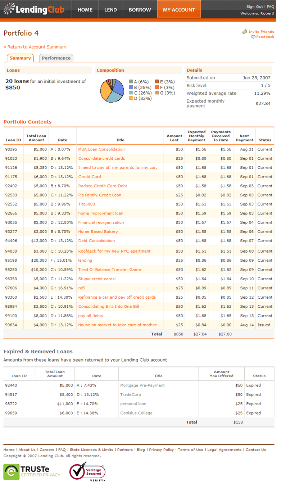Image resolution: width=281 pixels, height=484 pixels.
Task: Open the Consolidating Bills Into One Bill loan
Action: tap(108, 307)
